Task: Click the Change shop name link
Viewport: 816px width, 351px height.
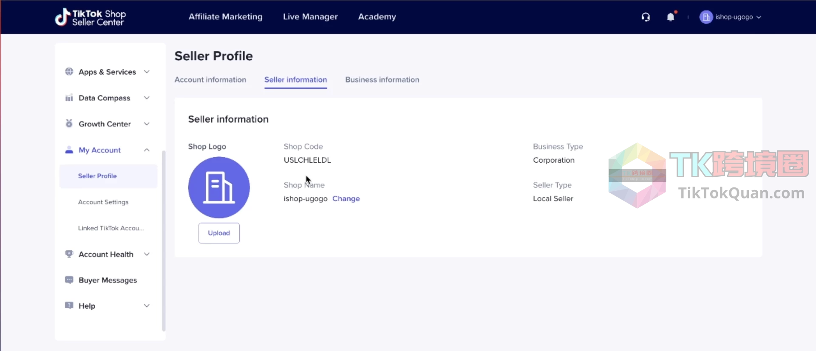Action: coord(346,198)
